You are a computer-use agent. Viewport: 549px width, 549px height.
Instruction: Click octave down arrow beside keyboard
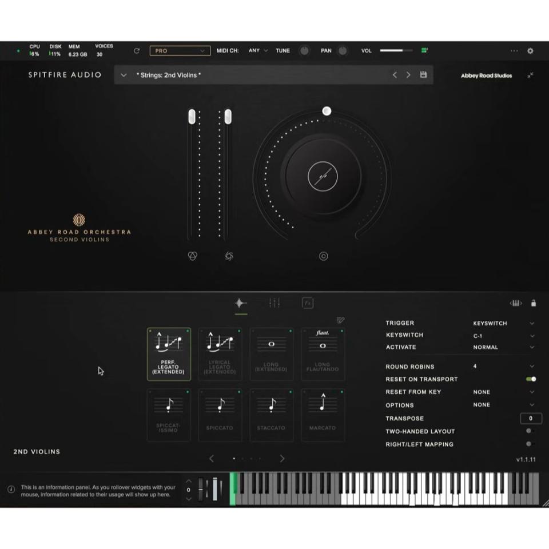coord(189,499)
